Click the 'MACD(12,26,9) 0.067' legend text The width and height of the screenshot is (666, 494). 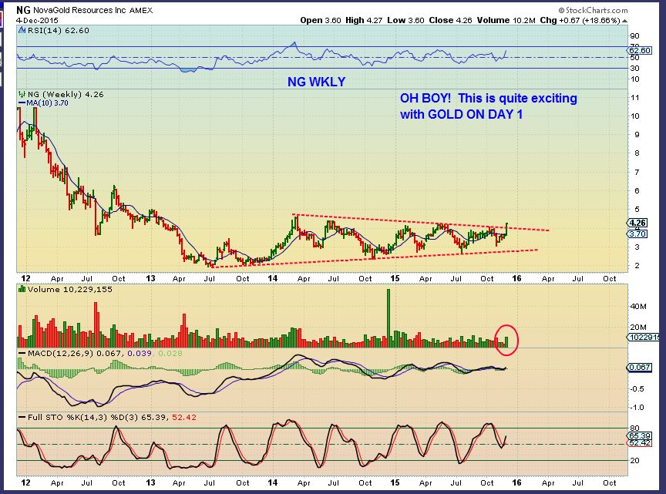pyautogui.click(x=74, y=353)
